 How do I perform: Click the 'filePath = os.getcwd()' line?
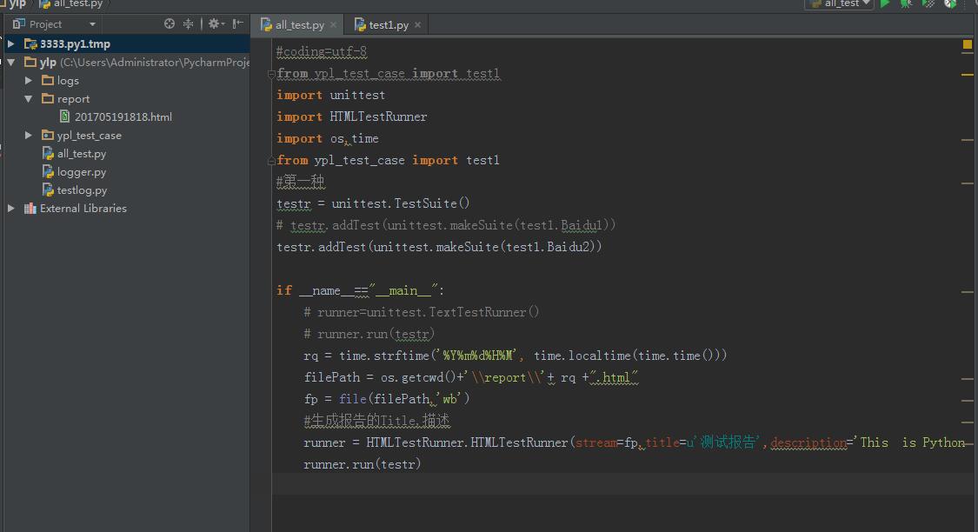pyautogui.click(x=471, y=377)
